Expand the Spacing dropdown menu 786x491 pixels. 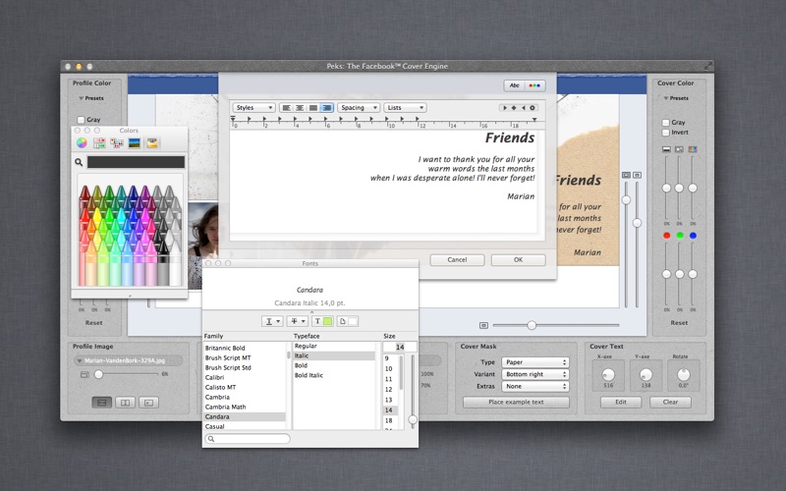click(x=358, y=108)
